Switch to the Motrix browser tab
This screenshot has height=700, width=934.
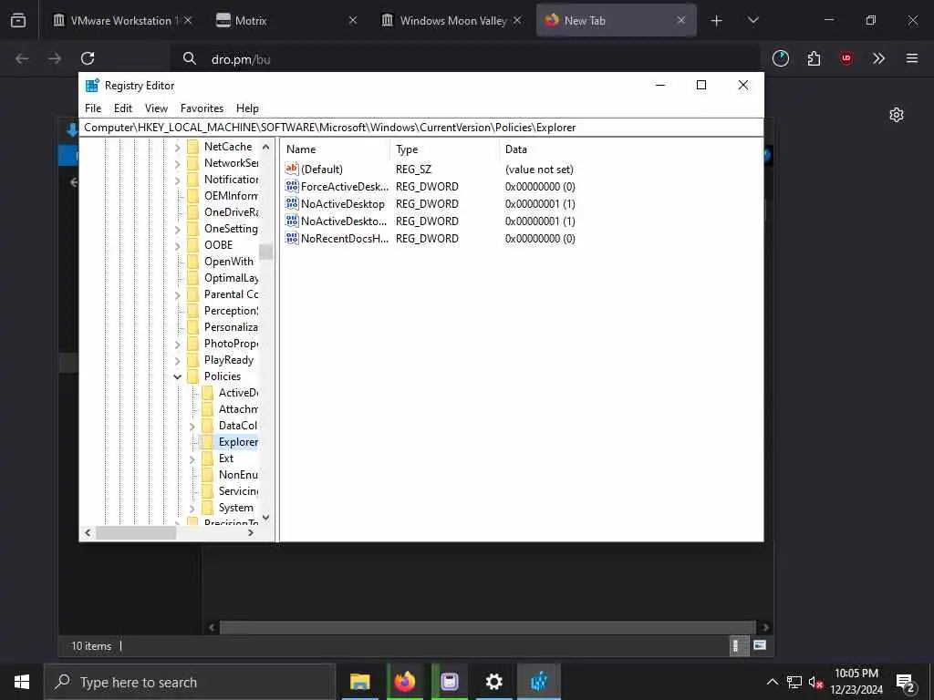(286, 20)
